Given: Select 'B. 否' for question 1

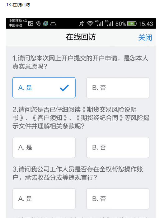Looking at the screenshot, I should tap(118, 88).
